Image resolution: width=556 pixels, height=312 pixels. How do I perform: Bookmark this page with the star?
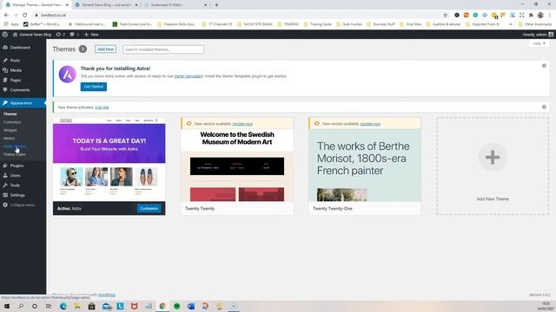tap(446, 15)
